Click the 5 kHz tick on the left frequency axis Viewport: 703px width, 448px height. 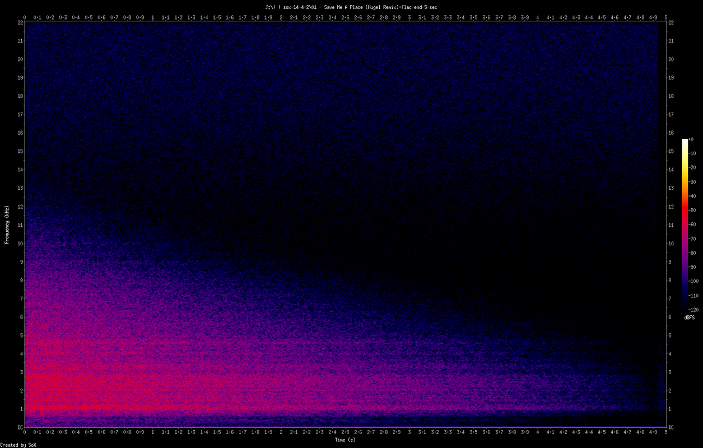pyautogui.click(x=20, y=335)
